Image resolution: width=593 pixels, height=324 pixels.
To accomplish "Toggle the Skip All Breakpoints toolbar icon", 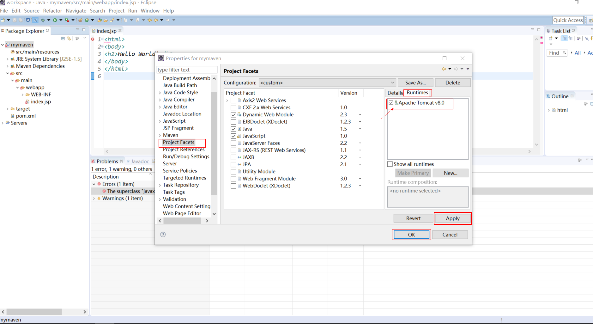I will [35, 20].
